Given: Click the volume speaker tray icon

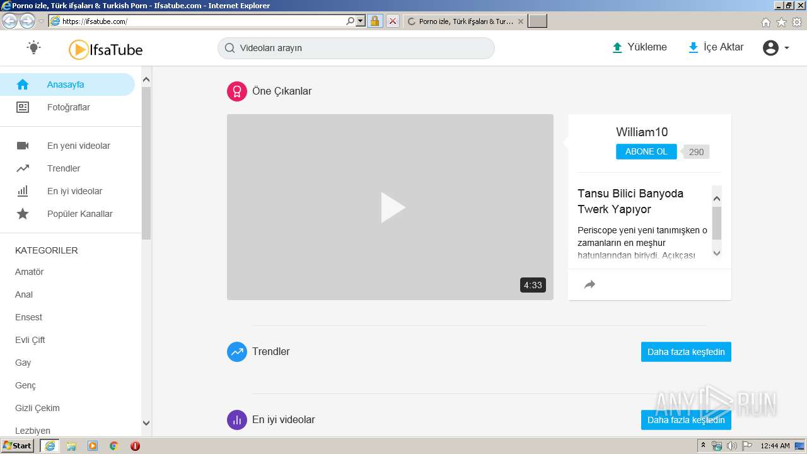Looking at the screenshot, I should (x=731, y=446).
